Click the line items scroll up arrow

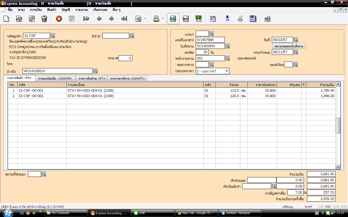point(338,85)
